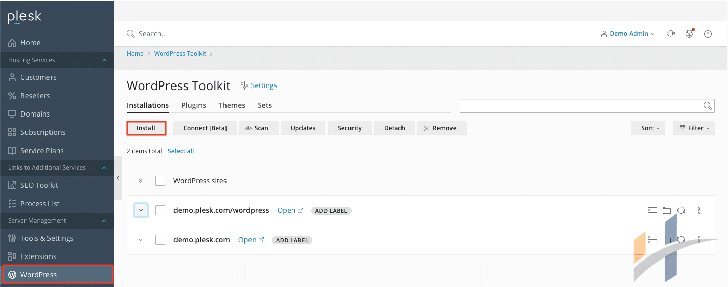728x287 pixels.
Task: Click the Scan button
Action: point(259,128)
